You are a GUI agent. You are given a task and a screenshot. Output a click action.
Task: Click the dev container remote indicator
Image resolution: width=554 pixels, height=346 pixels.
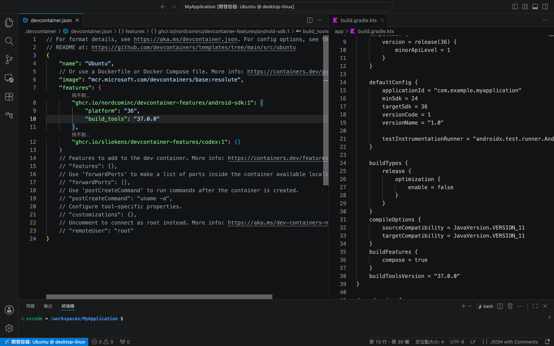[x=44, y=342]
